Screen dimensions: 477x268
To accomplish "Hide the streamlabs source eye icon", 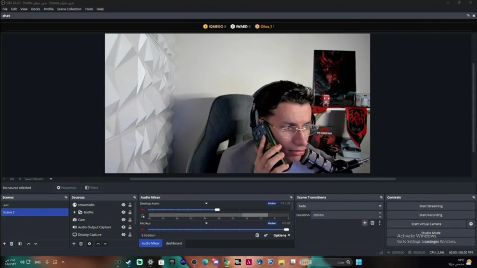I will (x=123, y=205).
